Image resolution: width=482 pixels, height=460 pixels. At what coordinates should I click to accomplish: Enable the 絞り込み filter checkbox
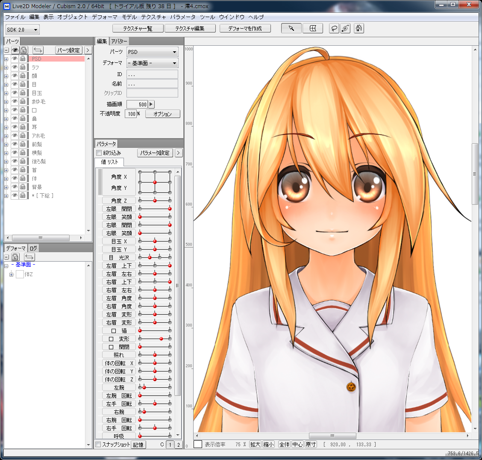click(x=99, y=153)
